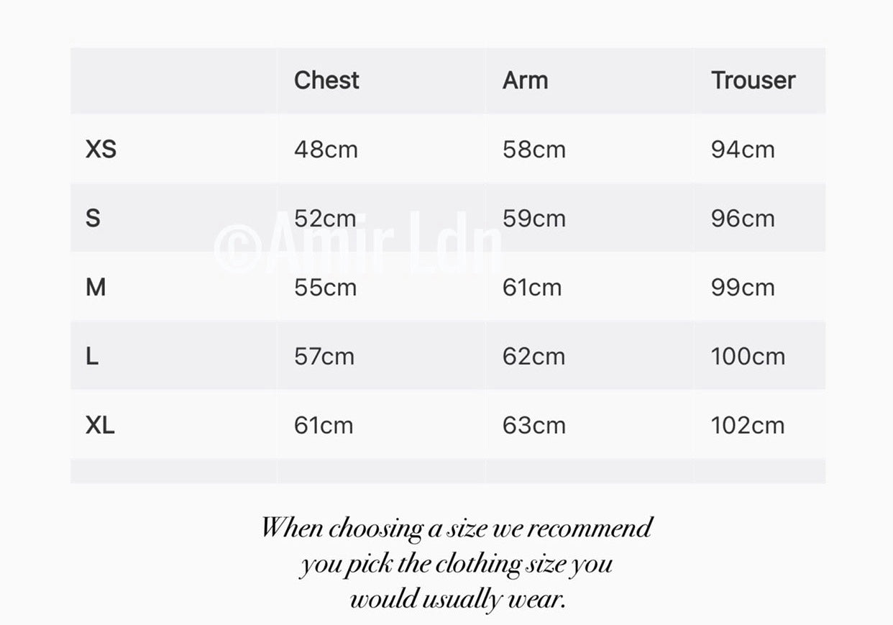Screen dimensions: 893x625
Task: Click the 96cm trouser value
Action: tap(743, 218)
